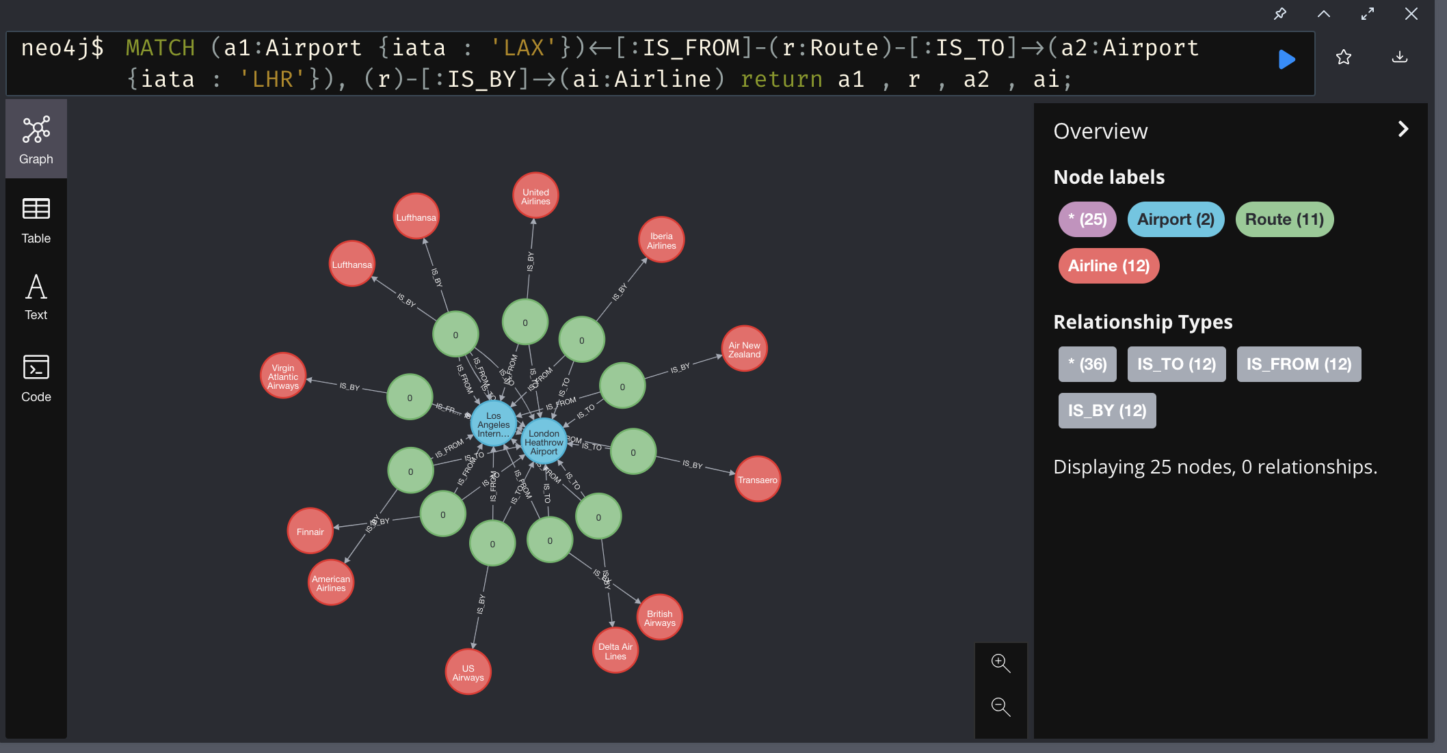
Task: Open the Code view tab
Action: pyautogui.click(x=36, y=378)
